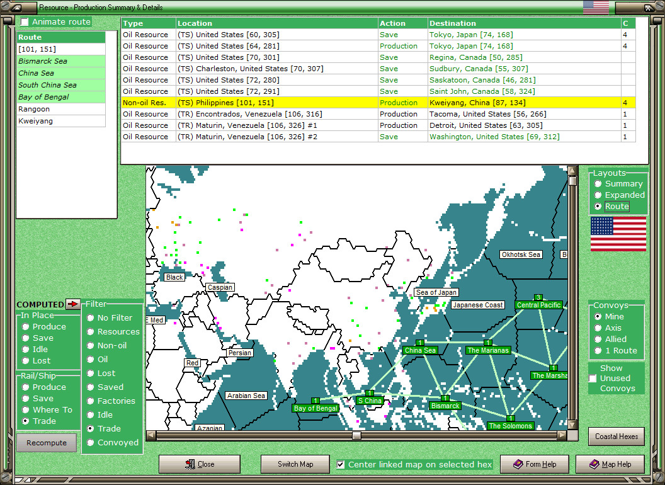Pick The Marianas convoy node on map
This screenshot has height=485, width=665.
click(487, 350)
